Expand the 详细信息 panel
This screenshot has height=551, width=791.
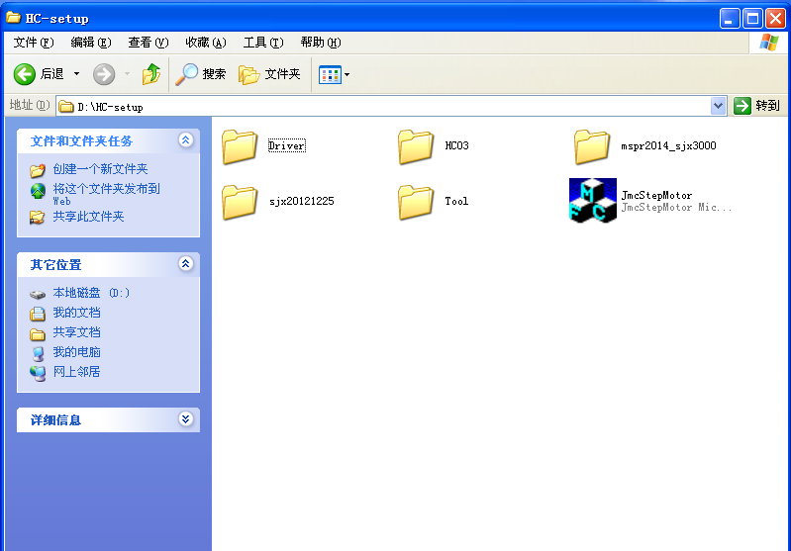tap(185, 419)
